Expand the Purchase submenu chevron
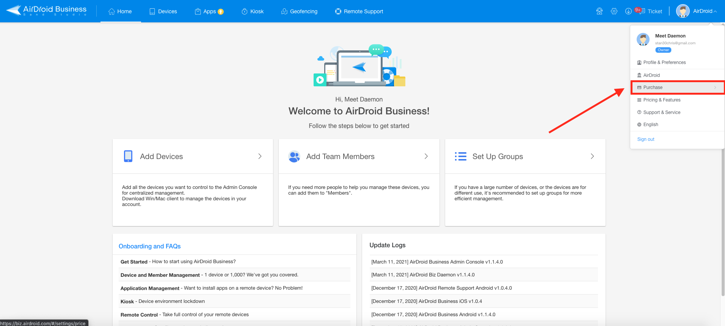This screenshot has width=725, height=326. tap(715, 87)
